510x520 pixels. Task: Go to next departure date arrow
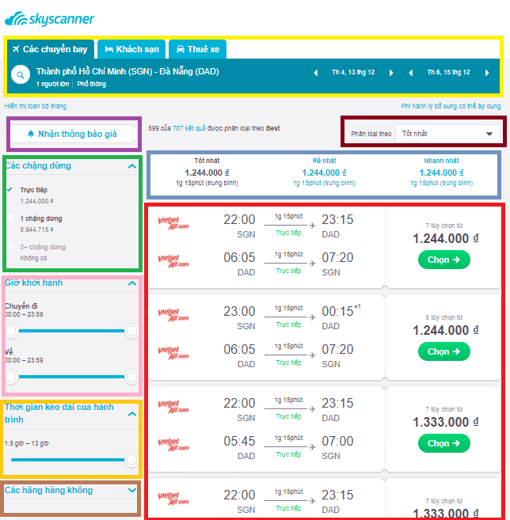(x=391, y=73)
